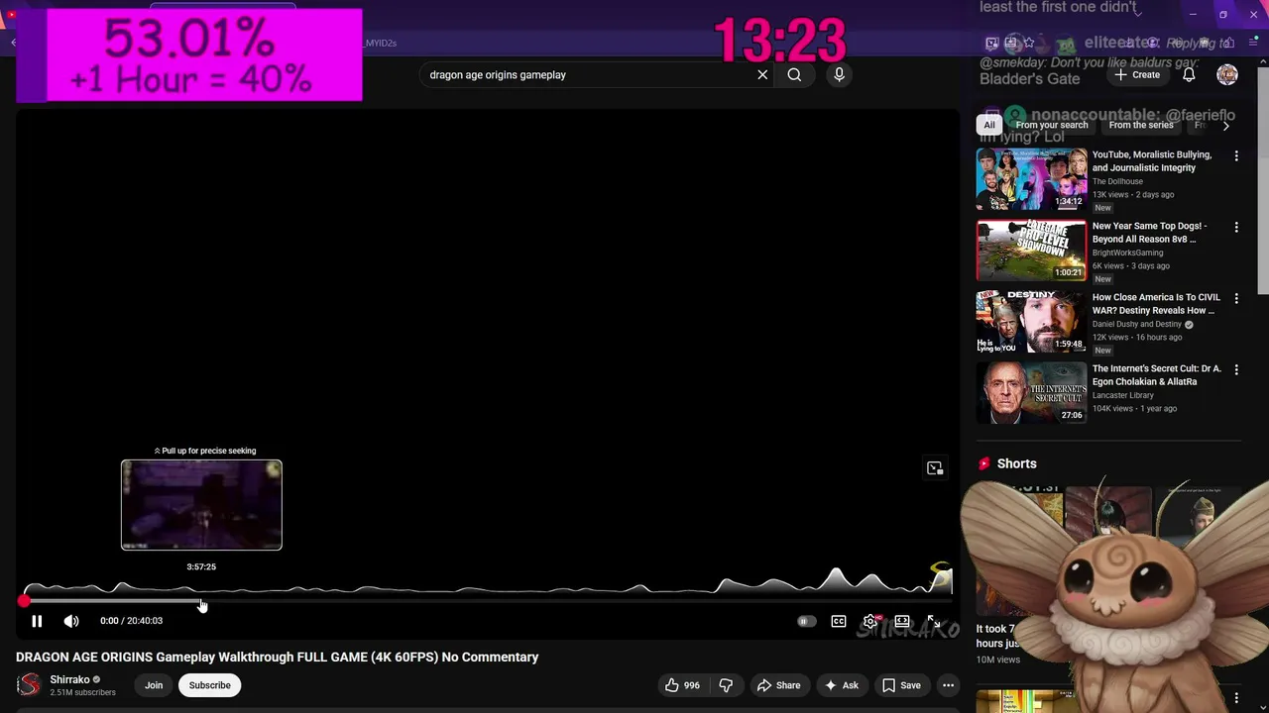
Task: Select the From the series chip
Action: point(1141,125)
